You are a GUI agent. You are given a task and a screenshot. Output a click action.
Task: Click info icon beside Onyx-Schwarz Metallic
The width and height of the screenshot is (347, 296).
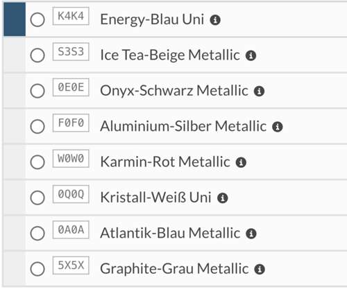tap(259, 91)
